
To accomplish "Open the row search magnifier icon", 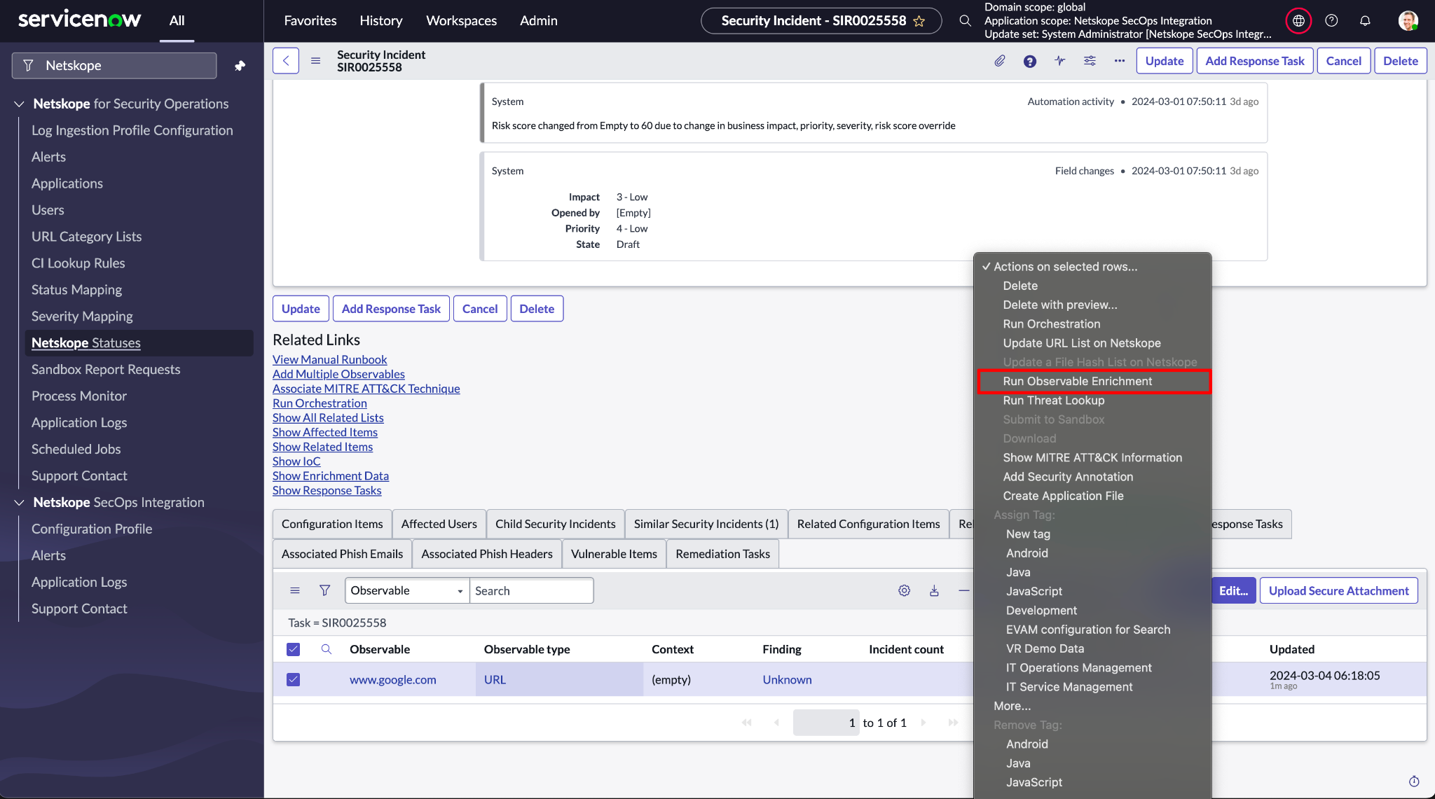I will coord(327,649).
